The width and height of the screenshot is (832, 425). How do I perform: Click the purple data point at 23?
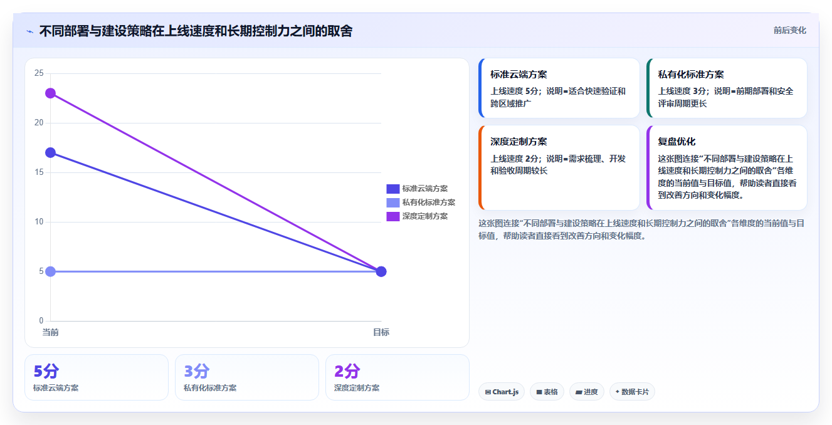click(x=50, y=93)
